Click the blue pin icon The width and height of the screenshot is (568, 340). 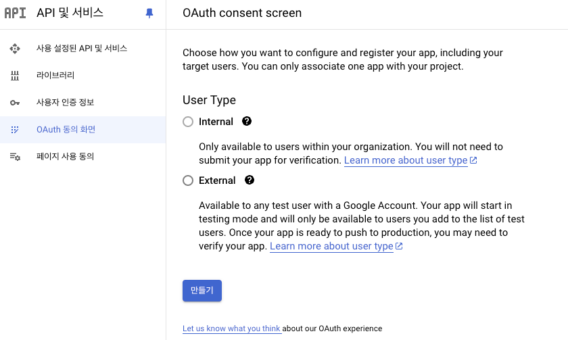[x=149, y=13]
